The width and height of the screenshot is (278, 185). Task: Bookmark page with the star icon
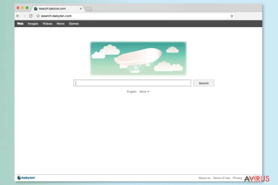coord(232,16)
